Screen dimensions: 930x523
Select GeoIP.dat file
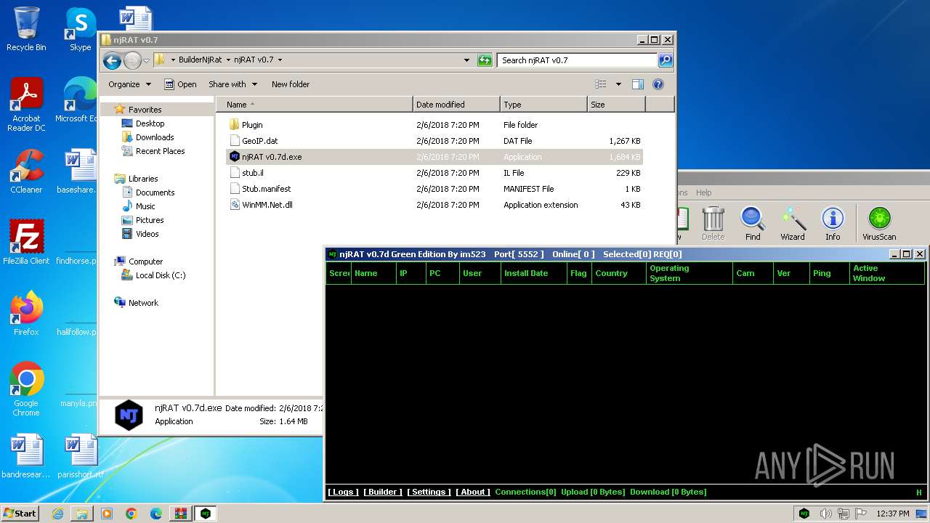coord(259,141)
